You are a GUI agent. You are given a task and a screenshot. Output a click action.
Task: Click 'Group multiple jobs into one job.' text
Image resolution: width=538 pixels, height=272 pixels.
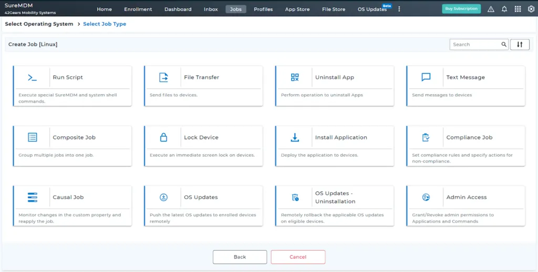pyautogui.click(x=56, y=155)
